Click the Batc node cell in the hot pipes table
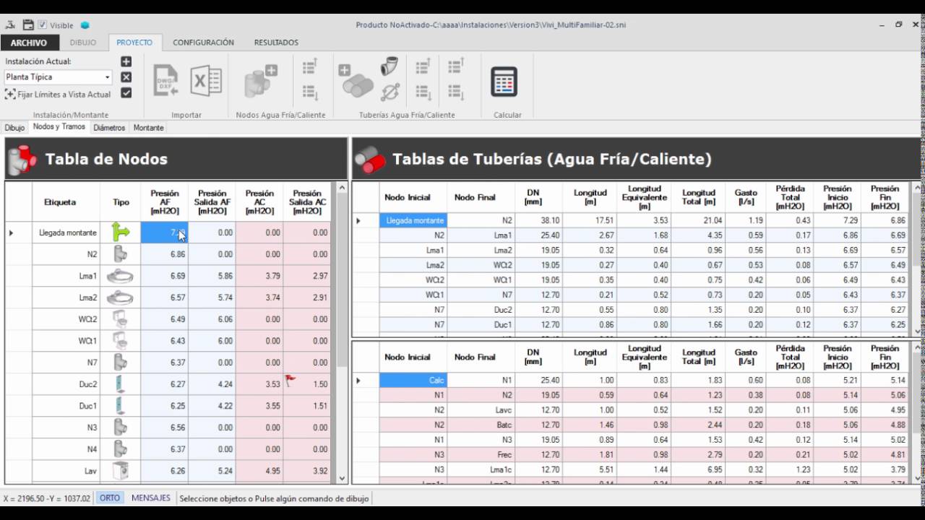This screenshot has height=520, width=925. 482,425
